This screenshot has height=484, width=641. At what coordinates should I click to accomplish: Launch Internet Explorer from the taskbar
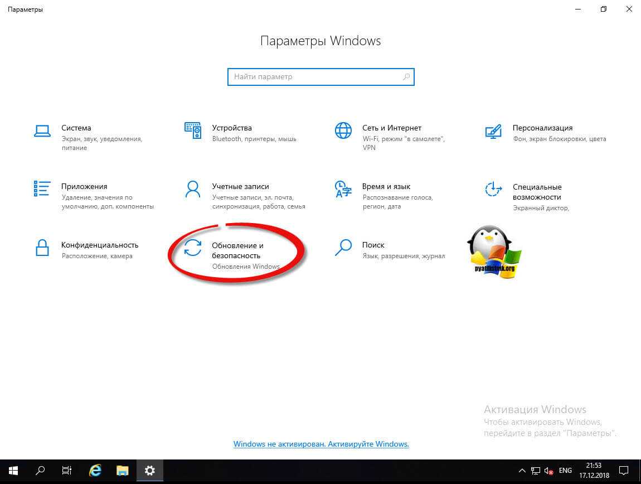click(95, 471)
